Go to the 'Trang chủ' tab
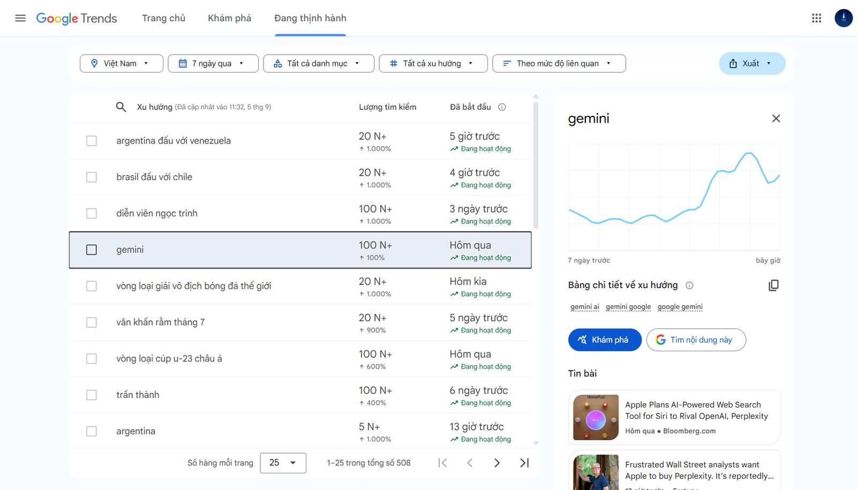 coord(163,18)
